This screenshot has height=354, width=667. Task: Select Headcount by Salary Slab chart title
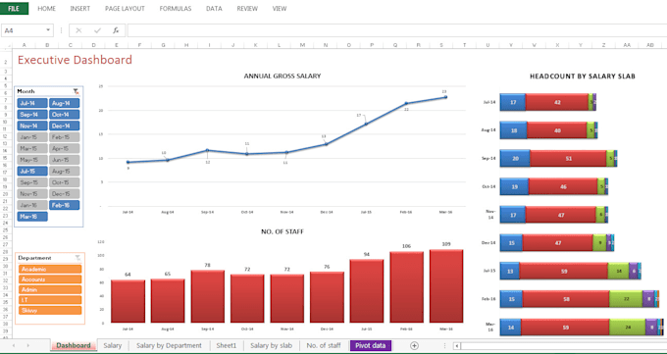click(583, 76)
